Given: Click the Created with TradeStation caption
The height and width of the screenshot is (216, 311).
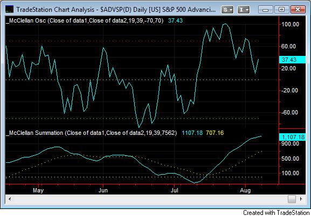Looking at the screenshot, I should point(277,213).
